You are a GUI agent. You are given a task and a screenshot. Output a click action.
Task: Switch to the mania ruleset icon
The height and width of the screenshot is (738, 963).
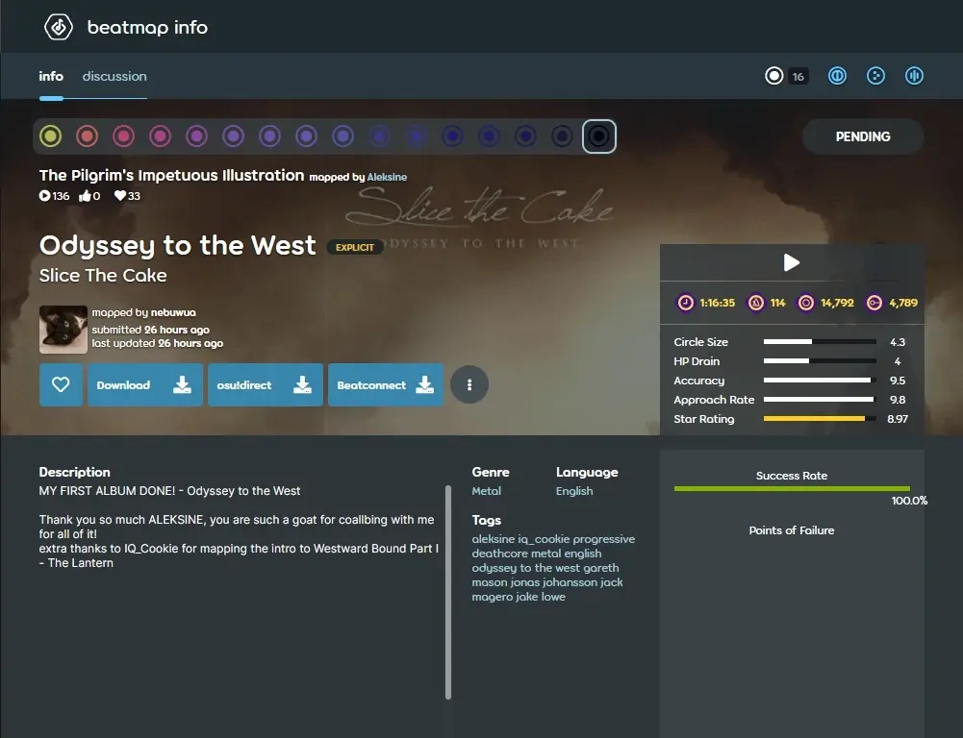pyautogui.click(x=914, y=76)
